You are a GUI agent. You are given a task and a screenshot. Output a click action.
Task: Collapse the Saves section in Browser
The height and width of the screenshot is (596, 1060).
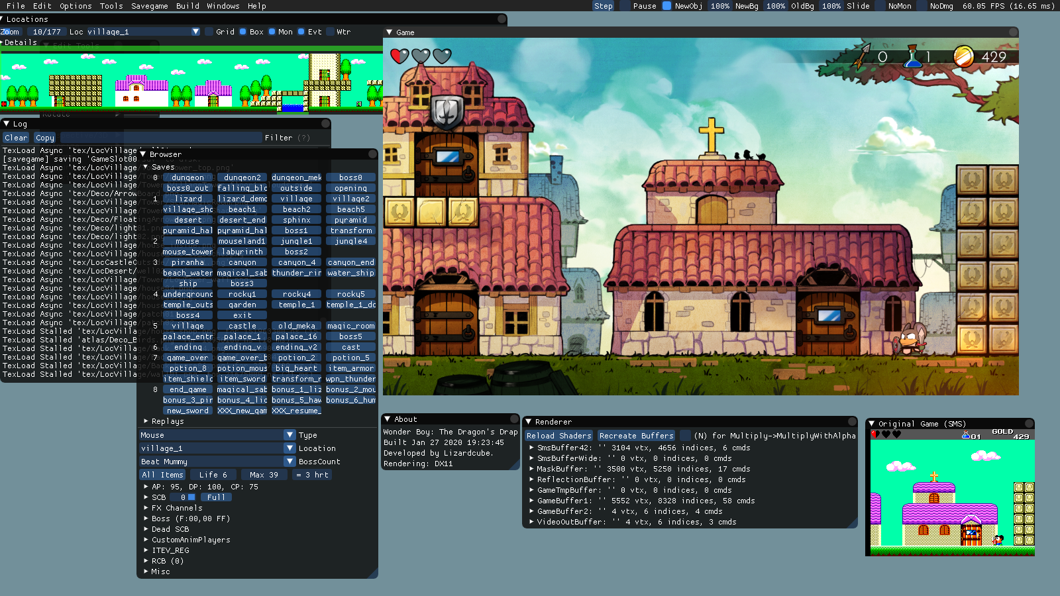(146, 167)
